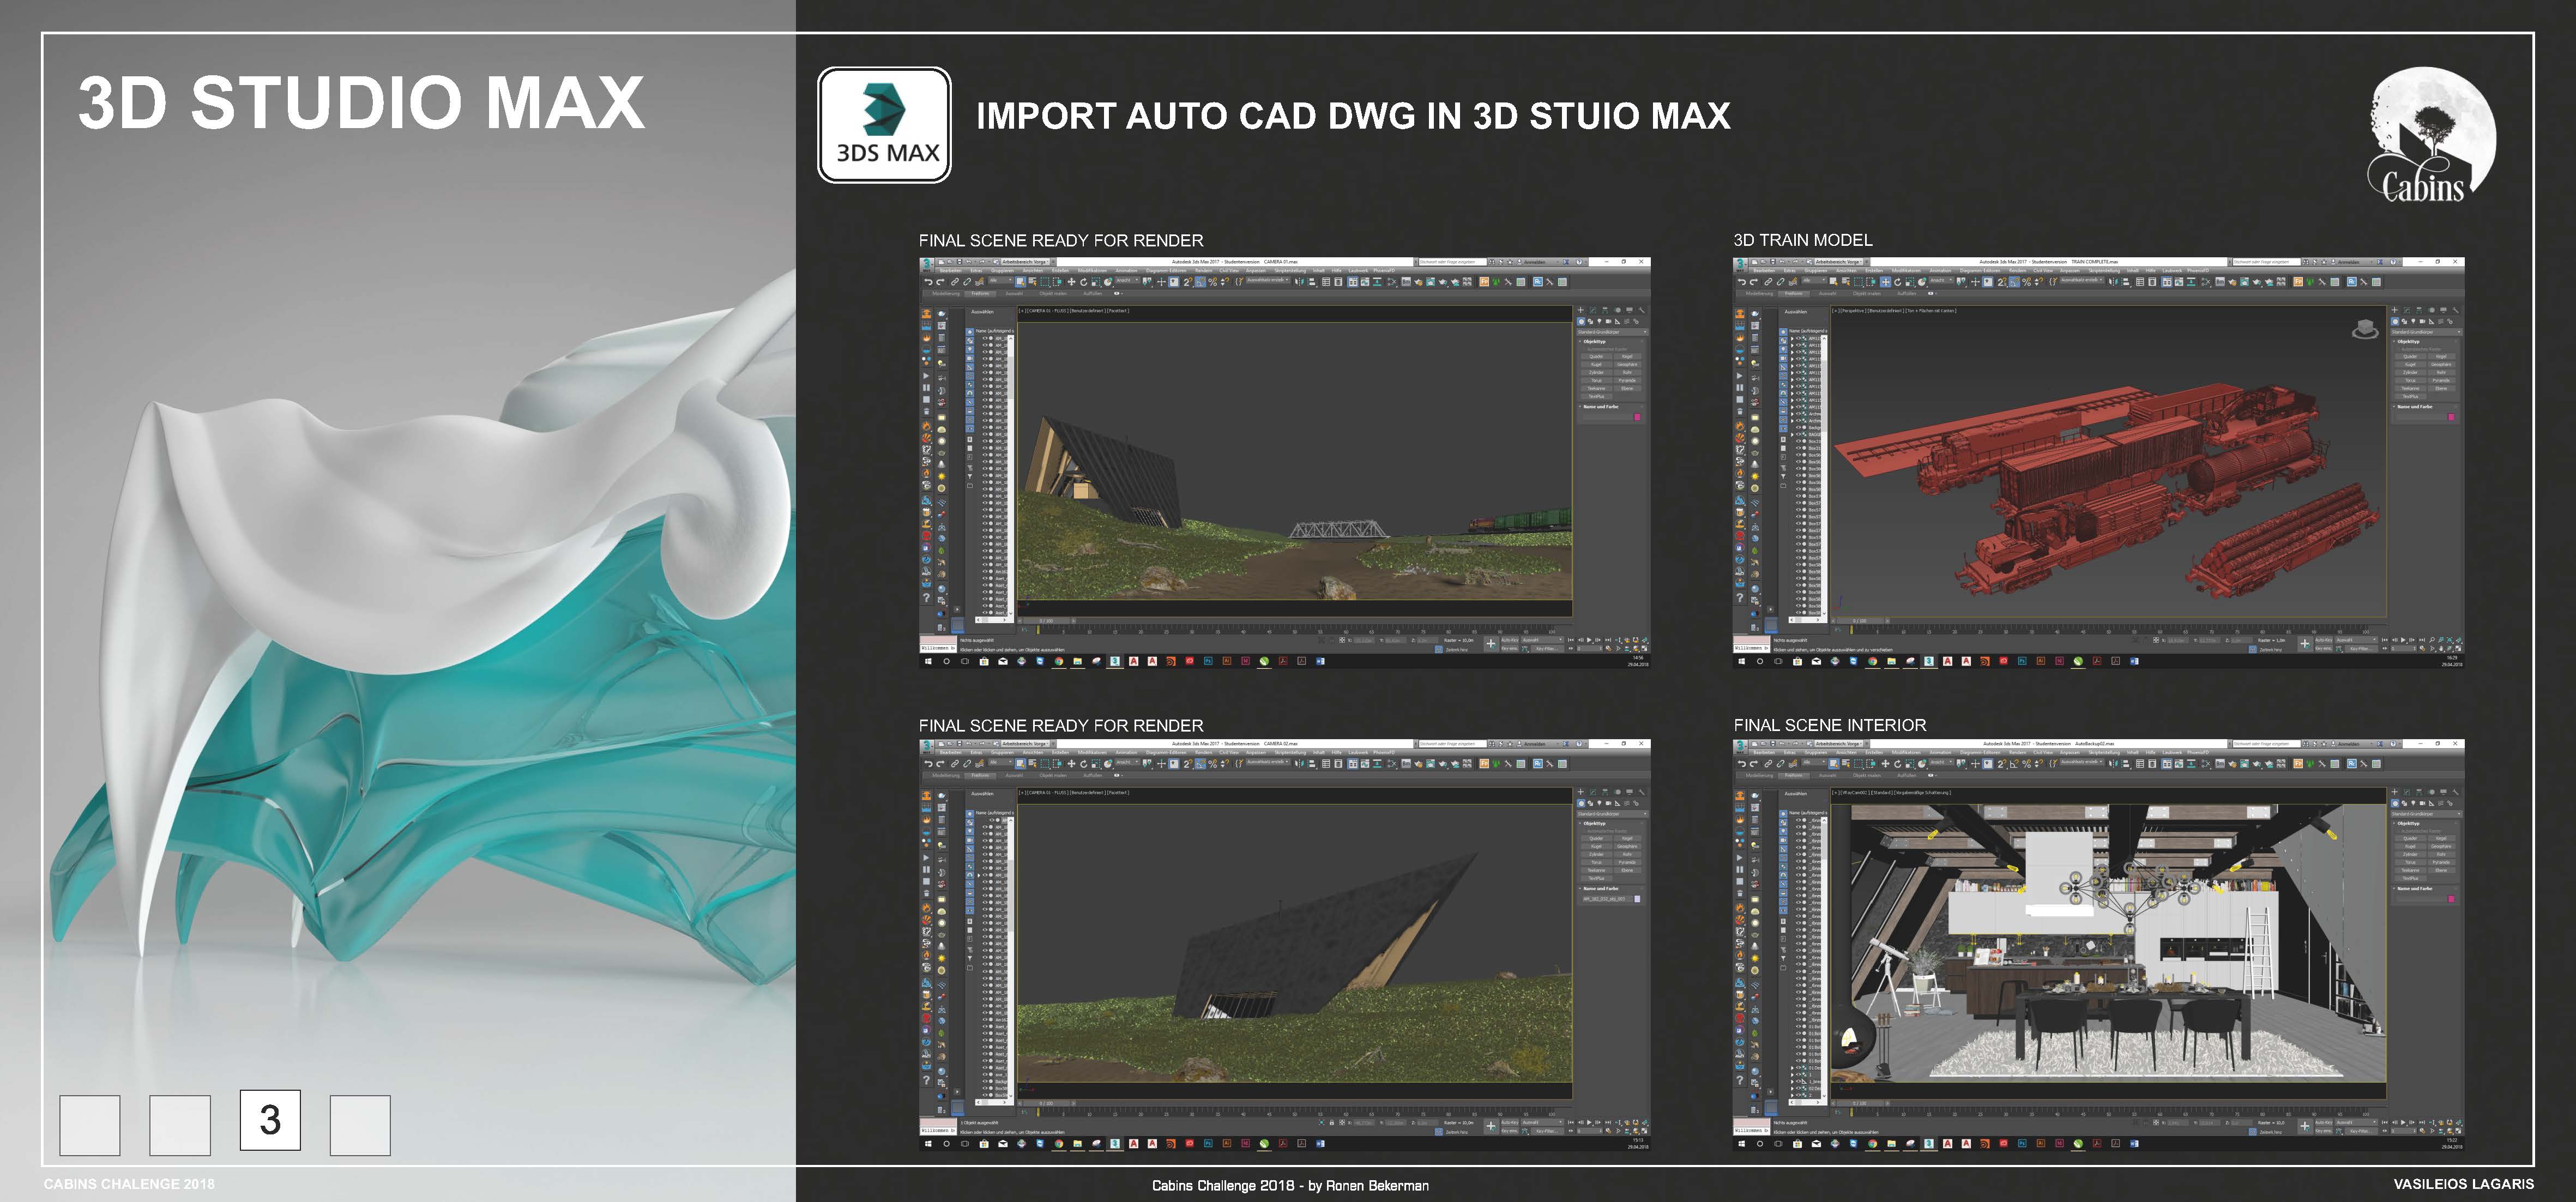Viewport: 2576px width, 1202px height.
Task: Click the ViewCube in TRAIN COMPLETE.max viewport
Action: [x=2365, y=329]
